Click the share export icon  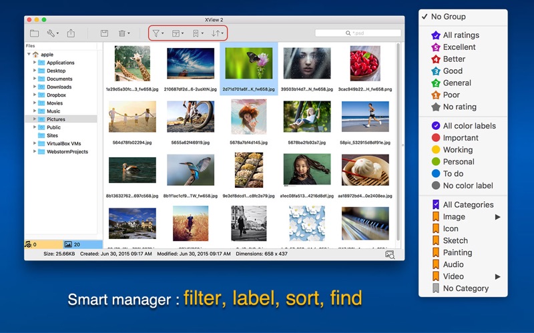(x=71, y=33)
